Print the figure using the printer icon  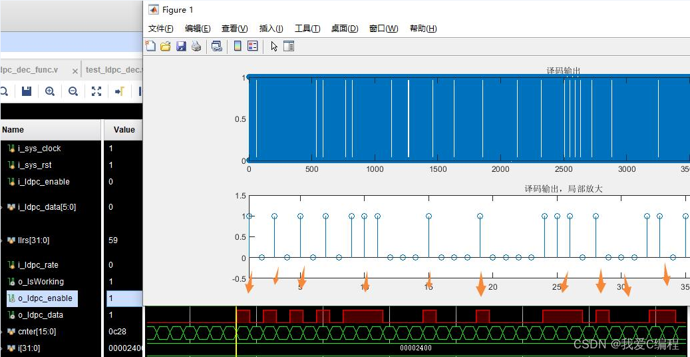coord(196,47)
